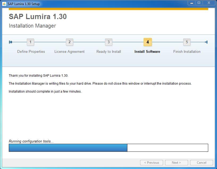
Task: Click 'Installation should complete in just a few minutes.'
Action: (x=45, y=92)
